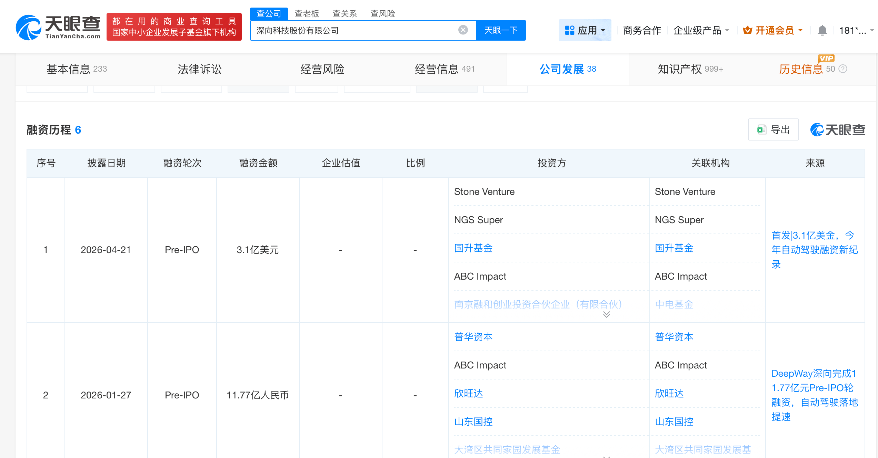This screenshot has height=458, width=878.
Task: Open the 经营信息 tab
Action: coord(445,69)
